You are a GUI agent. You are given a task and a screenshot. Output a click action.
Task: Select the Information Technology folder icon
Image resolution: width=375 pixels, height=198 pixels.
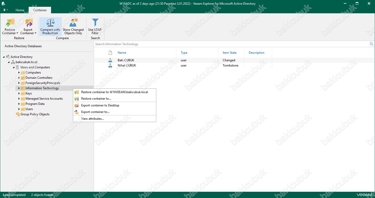[23, 88]
